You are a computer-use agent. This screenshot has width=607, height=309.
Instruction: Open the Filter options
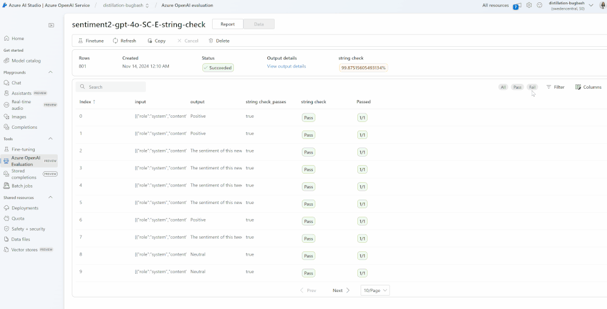tap(555, 87)
